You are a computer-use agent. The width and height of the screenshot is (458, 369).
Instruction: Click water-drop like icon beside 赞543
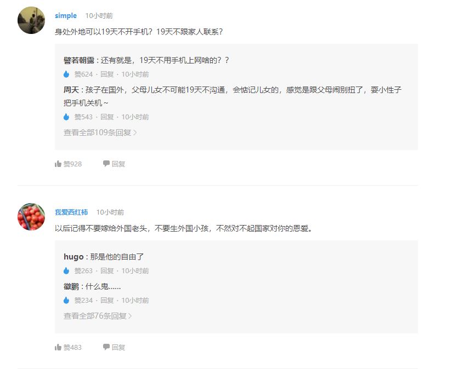click(x=66, y=117)
